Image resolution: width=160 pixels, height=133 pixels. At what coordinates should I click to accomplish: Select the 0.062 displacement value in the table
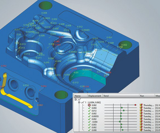(94, 105)
